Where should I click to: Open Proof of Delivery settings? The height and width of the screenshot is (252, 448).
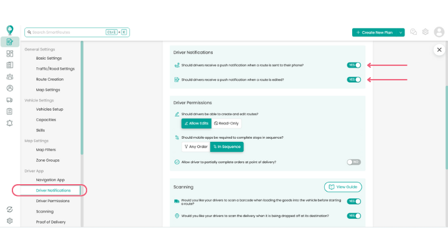50,222
